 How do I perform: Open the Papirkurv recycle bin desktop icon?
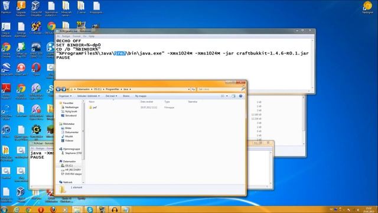[6, 7]
